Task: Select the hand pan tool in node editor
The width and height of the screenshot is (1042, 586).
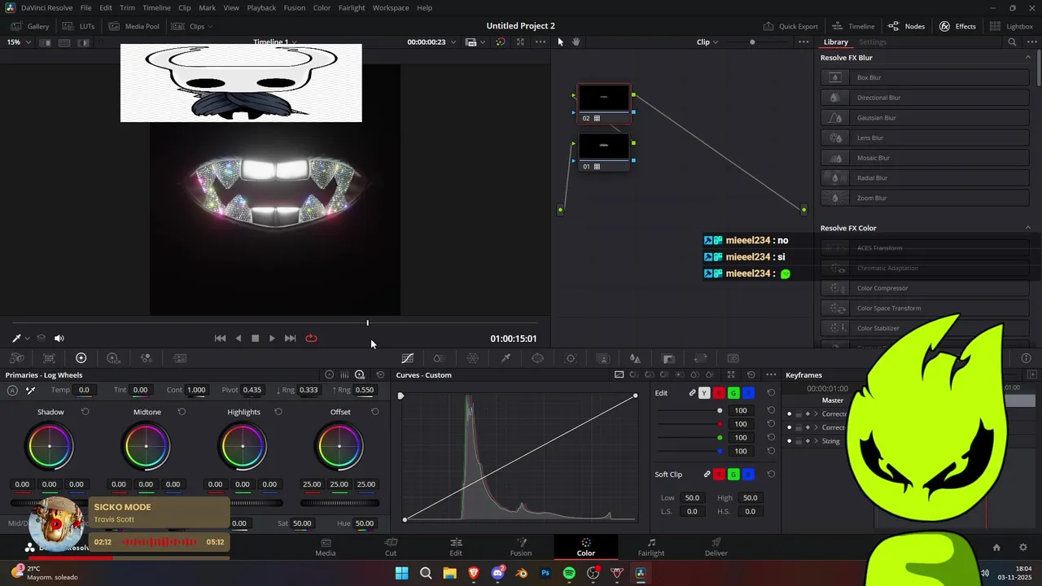Action: point(576,42)
